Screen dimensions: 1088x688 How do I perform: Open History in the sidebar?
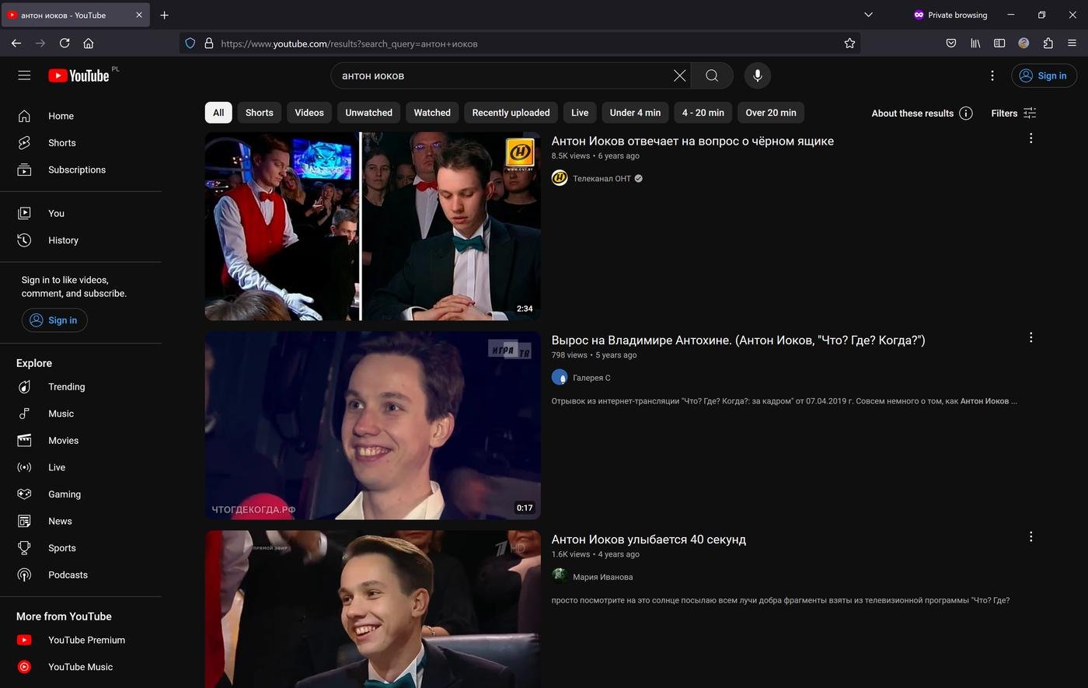63,240
